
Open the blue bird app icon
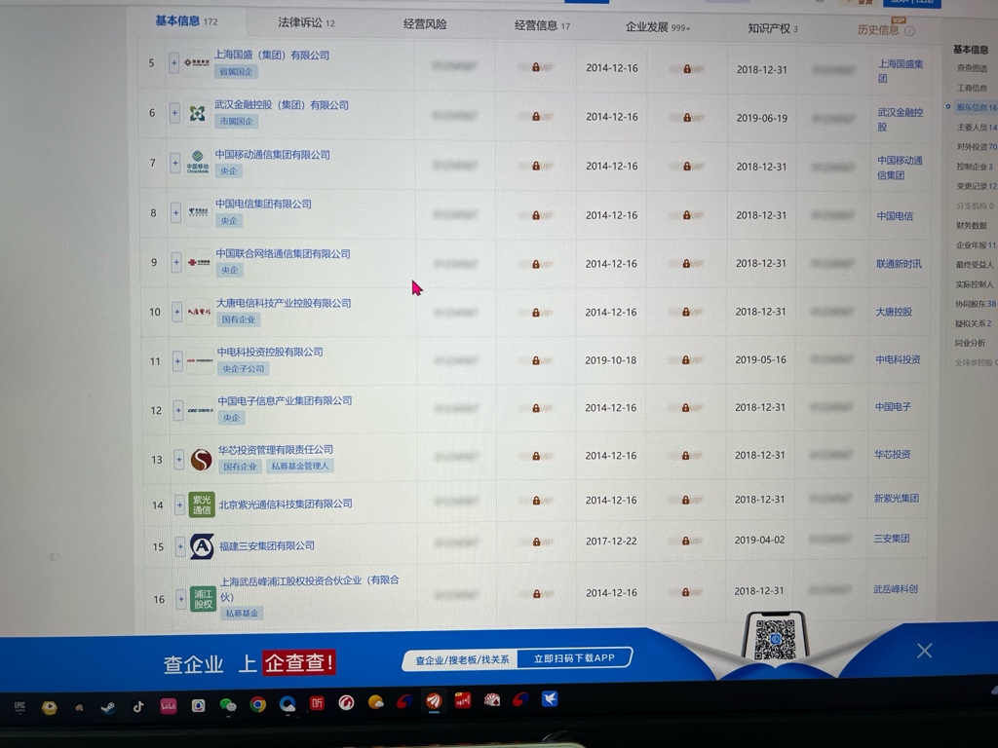(550, 699)
